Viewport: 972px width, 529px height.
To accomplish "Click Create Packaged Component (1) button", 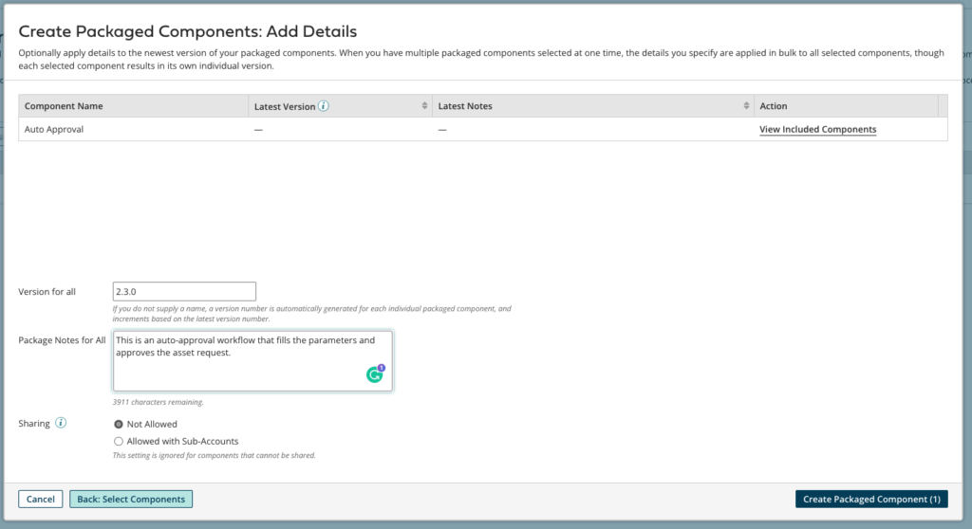I will coord(871,500).
